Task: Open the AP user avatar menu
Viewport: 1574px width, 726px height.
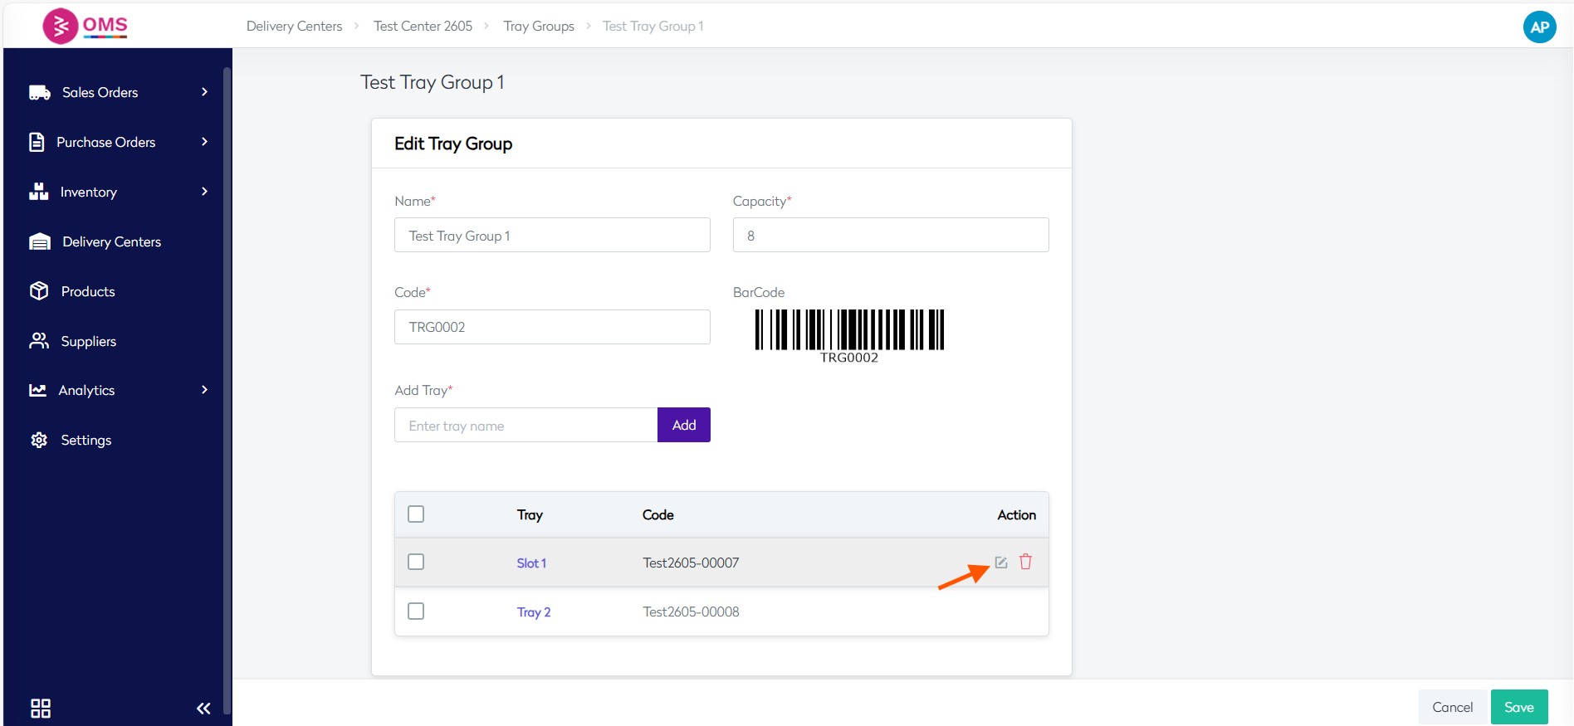Action: 1538,27
